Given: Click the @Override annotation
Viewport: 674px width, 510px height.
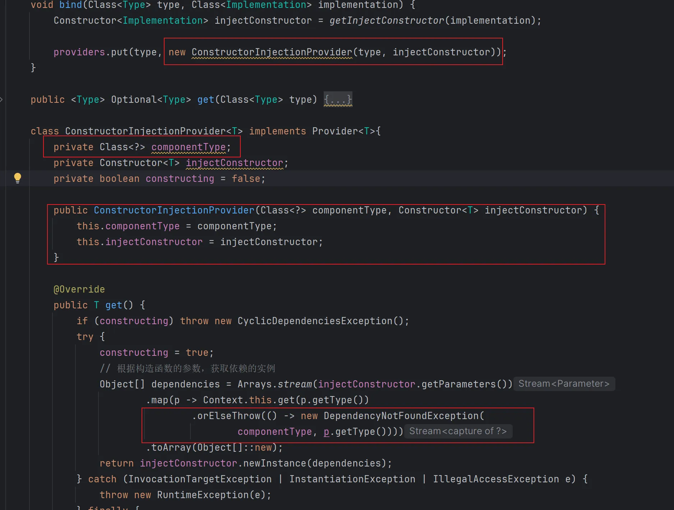Looking at the screenshot, I should [79, 289].
